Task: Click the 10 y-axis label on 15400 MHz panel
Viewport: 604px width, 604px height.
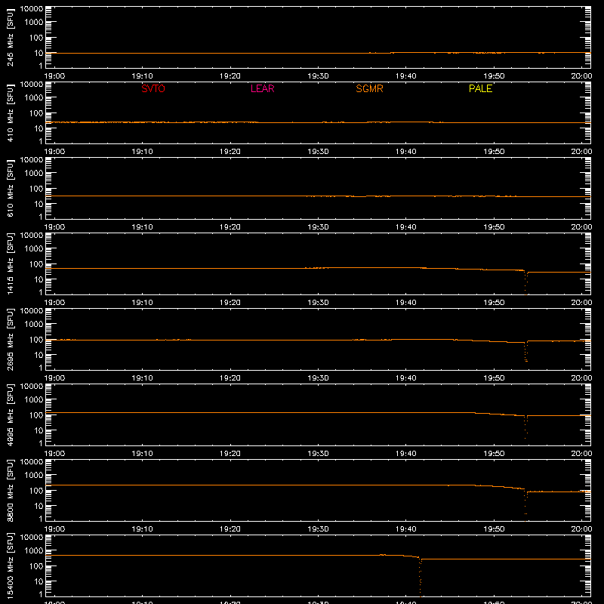Action: (39, 581)
